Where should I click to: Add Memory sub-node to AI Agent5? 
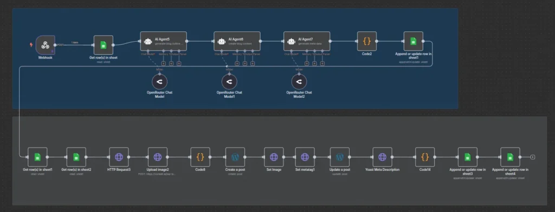(x=164, y=64)
